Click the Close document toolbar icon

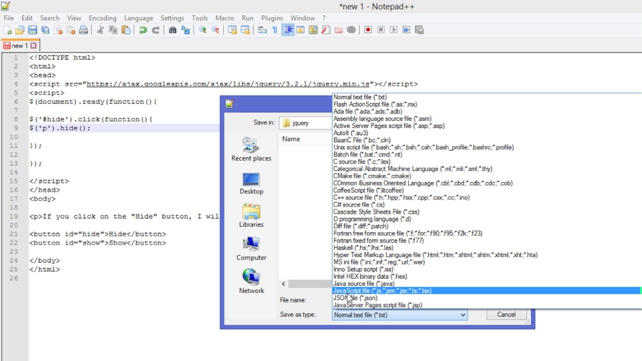point(58,30)
